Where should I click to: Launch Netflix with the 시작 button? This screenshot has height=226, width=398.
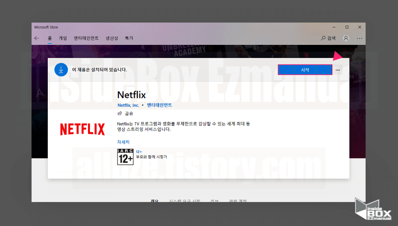[305, 70]
